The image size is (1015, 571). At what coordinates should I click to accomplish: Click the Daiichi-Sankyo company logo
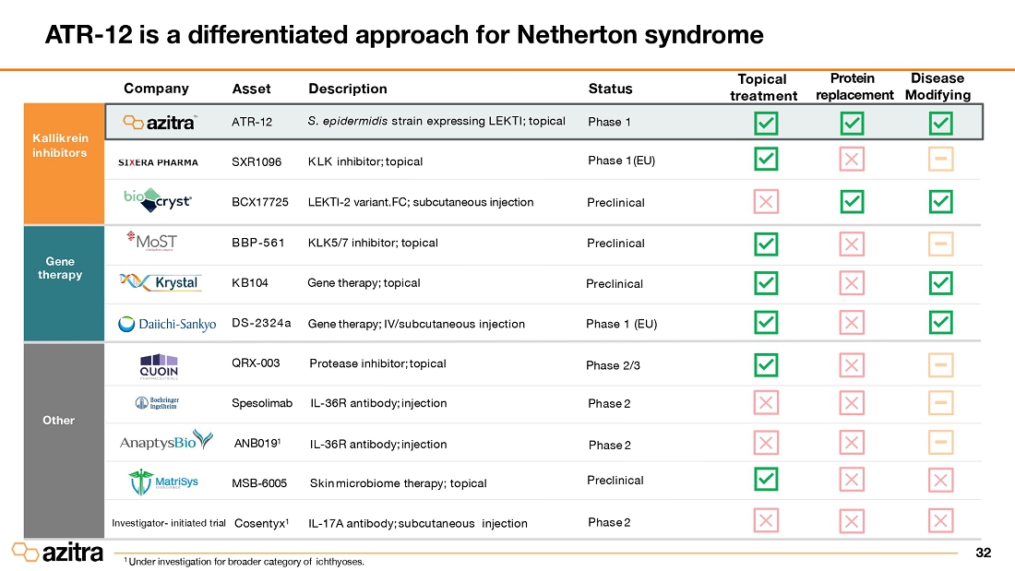(167, 324)
